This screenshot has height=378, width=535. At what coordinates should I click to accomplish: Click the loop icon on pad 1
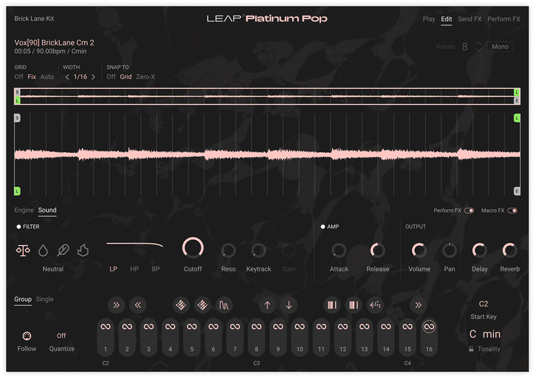pyautogui.click(x=106, y=327)
